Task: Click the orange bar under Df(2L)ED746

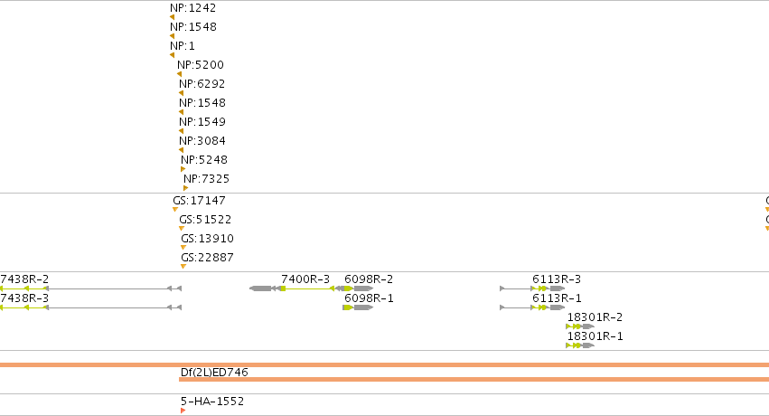Action: pos(474,379)
